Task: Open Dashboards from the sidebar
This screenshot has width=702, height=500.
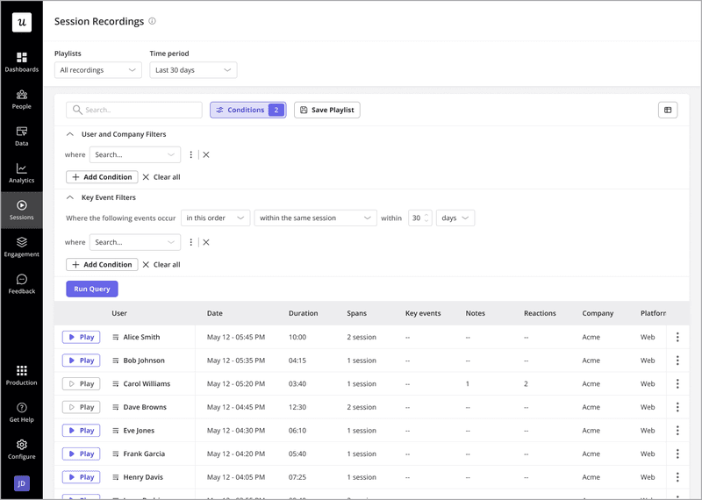Action: pyautogui.click(x=21, y=61)
